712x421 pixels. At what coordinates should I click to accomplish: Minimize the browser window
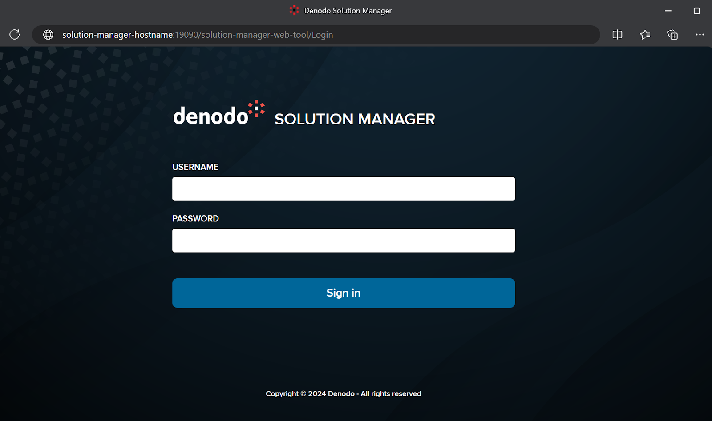(668, 11)
